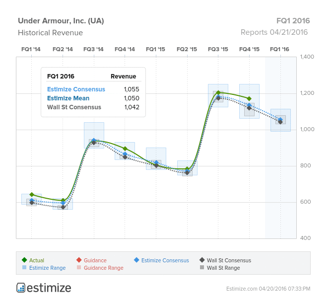Click the 1,400 y-axis value
Image resolution: width=335 pixels, height=308 pixels.
point(307,57)
